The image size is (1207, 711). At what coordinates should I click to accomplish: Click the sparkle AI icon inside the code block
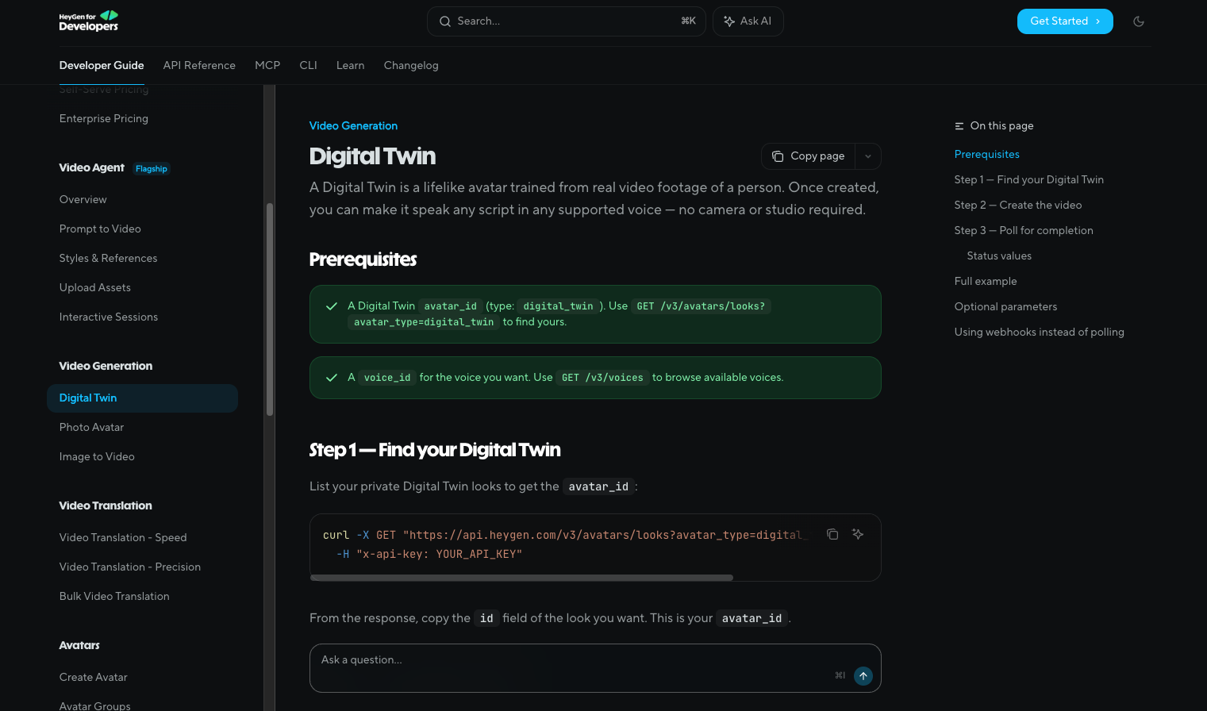pyautogui.click(x=858, y=535)
